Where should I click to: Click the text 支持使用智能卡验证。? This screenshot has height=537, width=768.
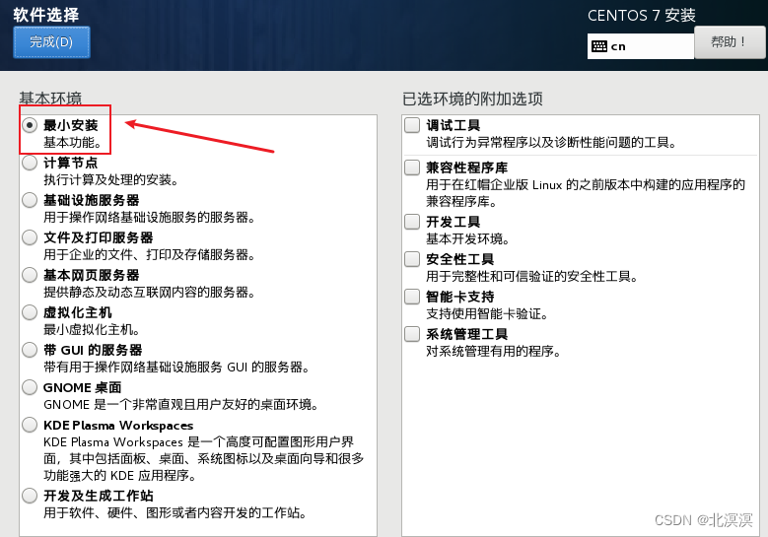487,313
